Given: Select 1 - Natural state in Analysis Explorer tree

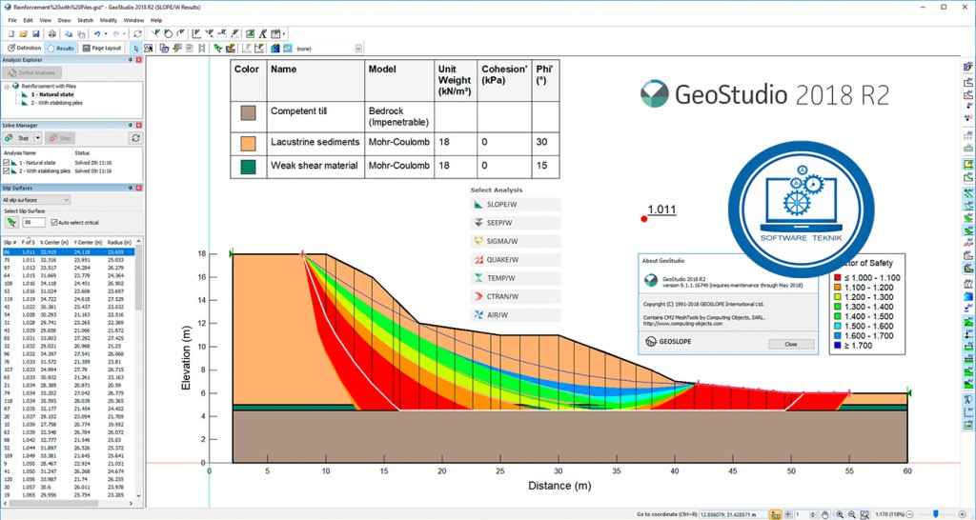Looking at the screenshot, I should pos(52,94).
